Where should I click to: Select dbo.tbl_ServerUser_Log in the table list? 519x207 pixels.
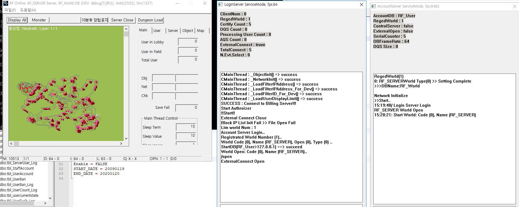(18, 163)
